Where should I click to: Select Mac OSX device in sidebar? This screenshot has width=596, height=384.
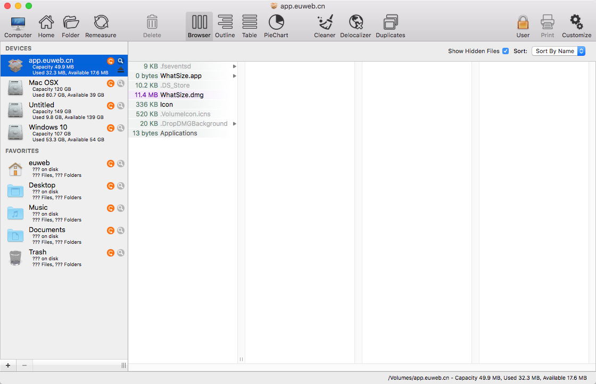point(64,88)
